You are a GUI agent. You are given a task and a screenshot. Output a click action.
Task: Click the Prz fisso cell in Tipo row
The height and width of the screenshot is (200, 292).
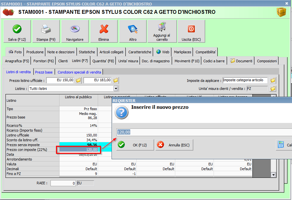[x=78, y=109]
